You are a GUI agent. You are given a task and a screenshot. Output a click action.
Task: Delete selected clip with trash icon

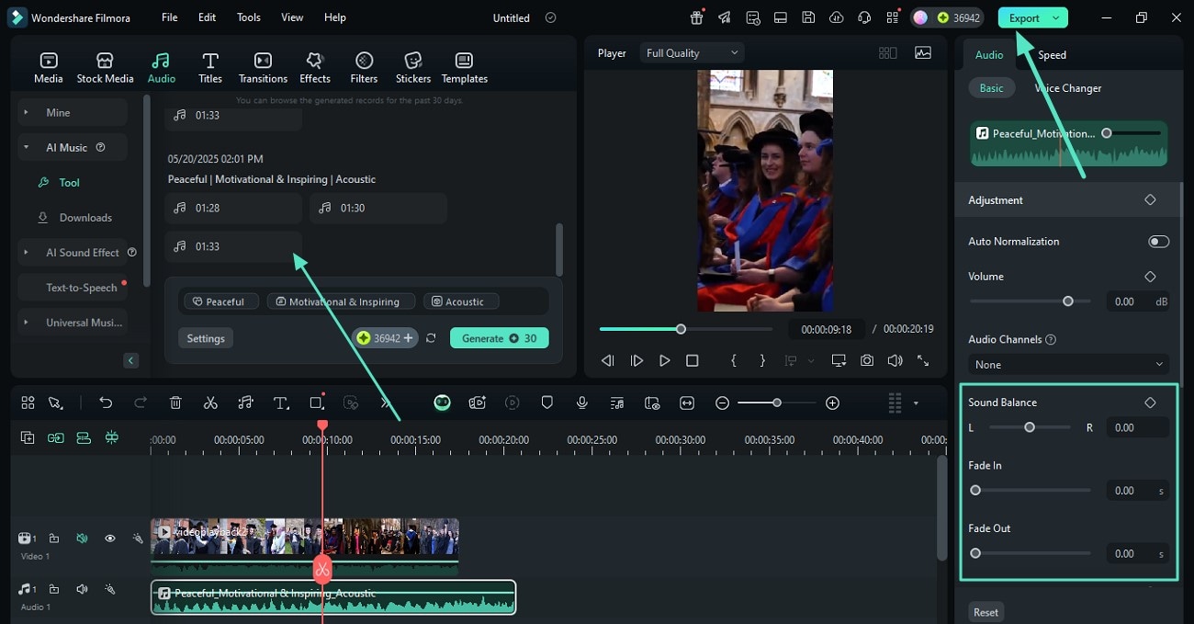(175, 403)
